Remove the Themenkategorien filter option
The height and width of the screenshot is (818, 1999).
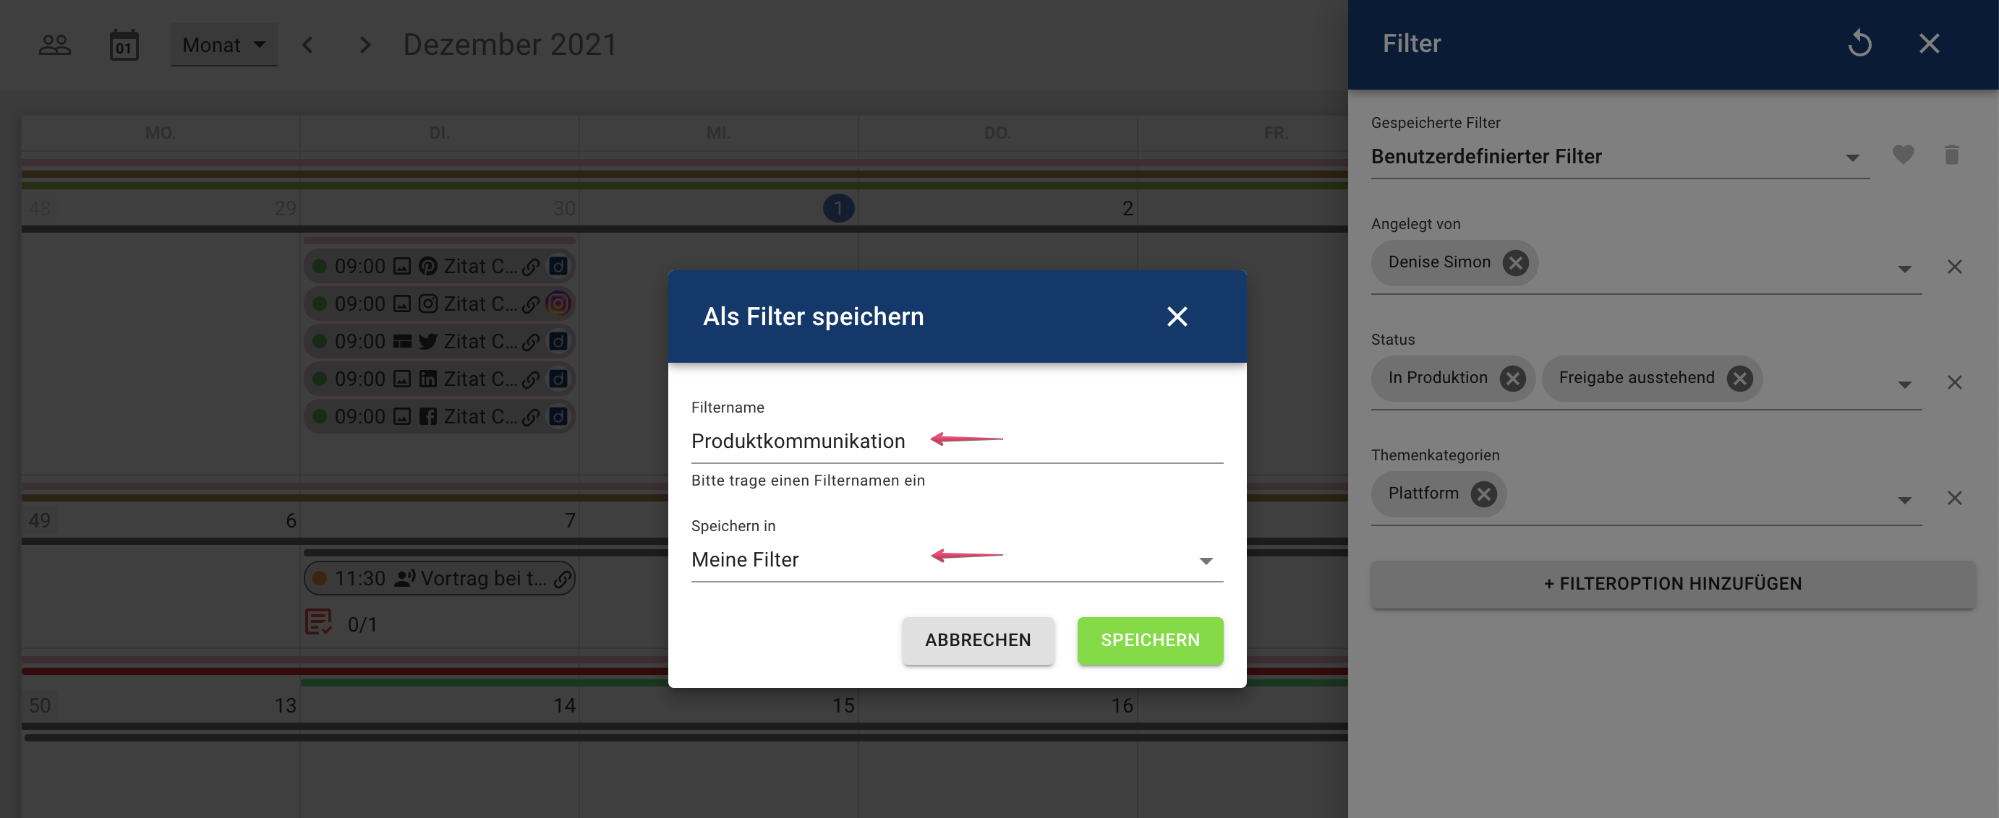(1954, 498)
